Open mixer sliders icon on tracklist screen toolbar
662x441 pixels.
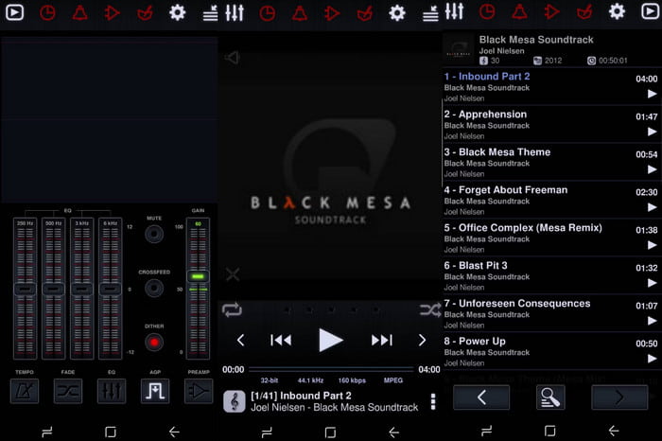454,11
